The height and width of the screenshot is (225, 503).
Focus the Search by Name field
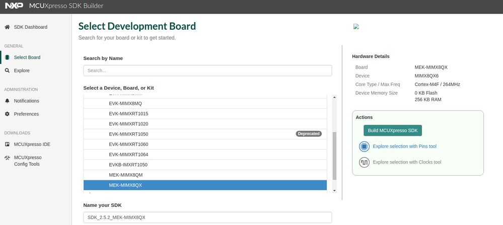pos(207,70)
